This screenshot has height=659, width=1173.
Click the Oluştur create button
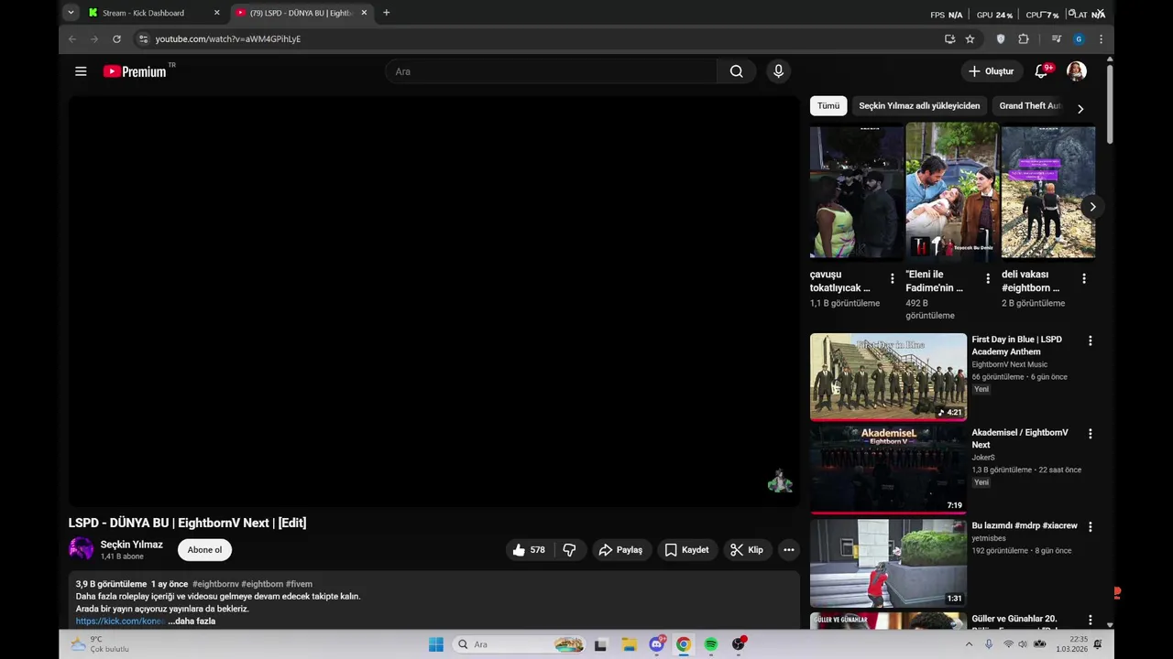pos(991,71)
